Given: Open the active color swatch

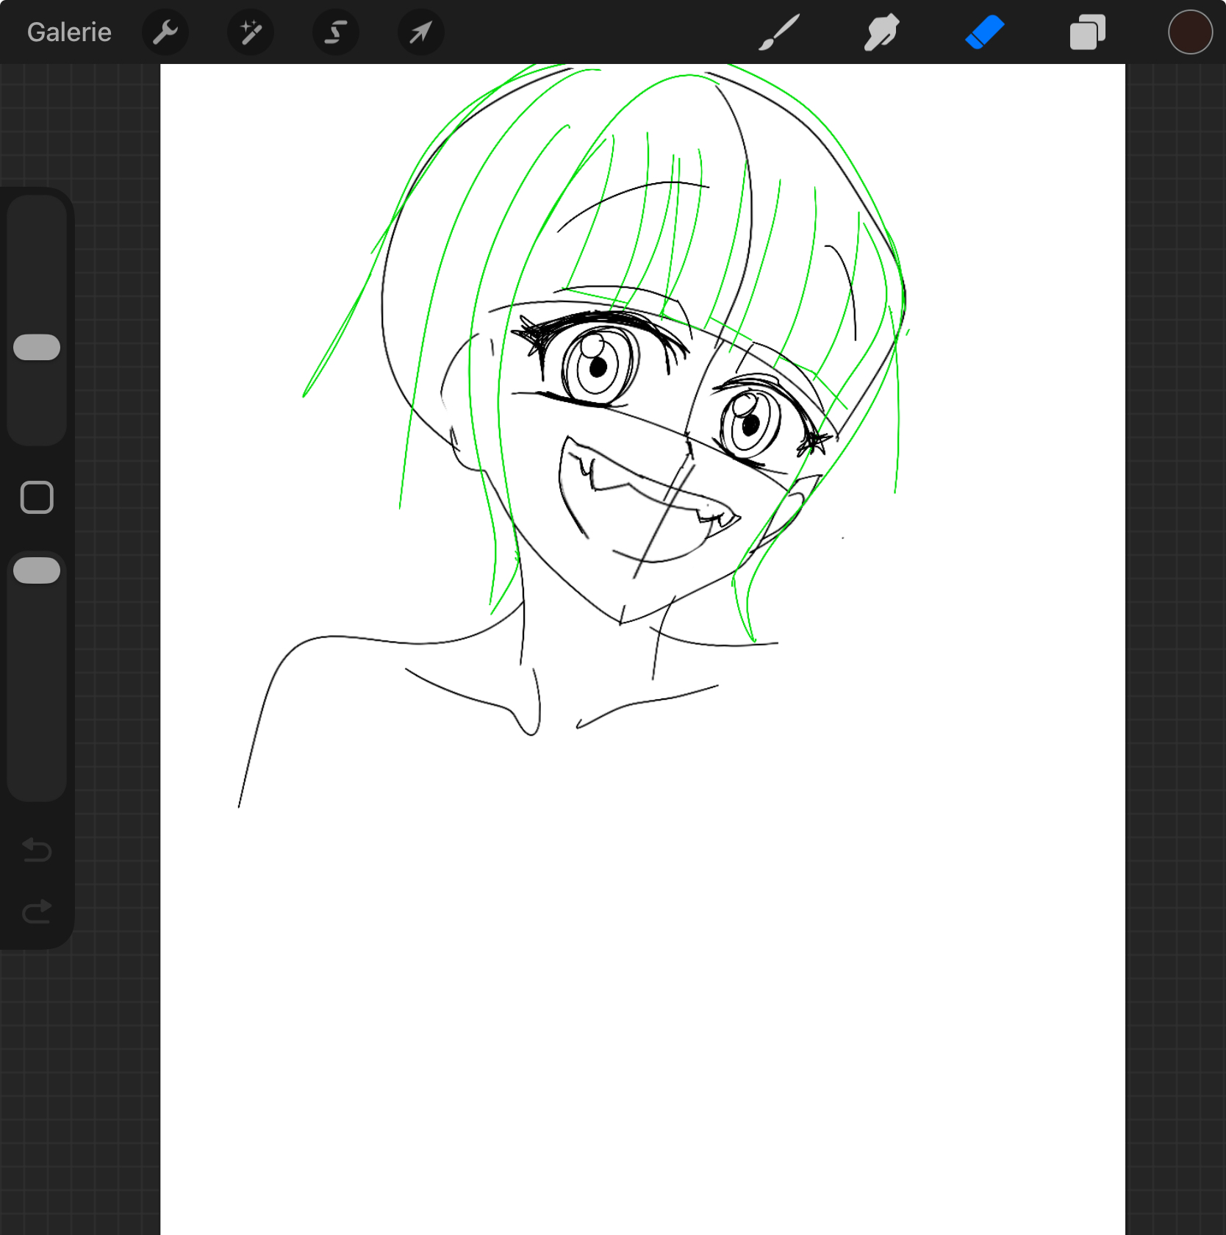Looking at the screenshot, I should point(1190,32).
